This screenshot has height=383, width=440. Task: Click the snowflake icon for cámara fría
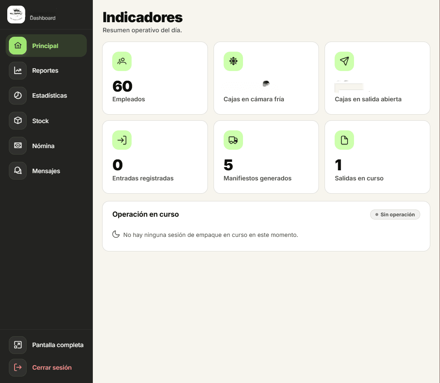233,61
